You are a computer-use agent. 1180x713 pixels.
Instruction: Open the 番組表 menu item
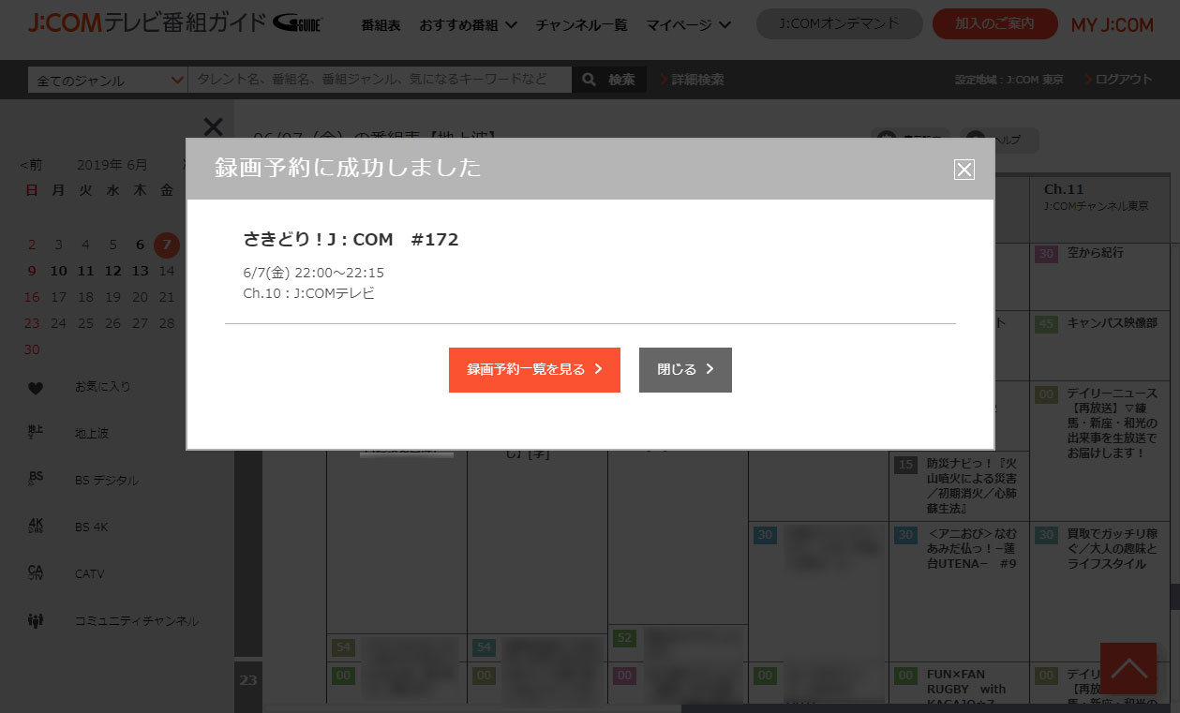click(x=381, y=25)
